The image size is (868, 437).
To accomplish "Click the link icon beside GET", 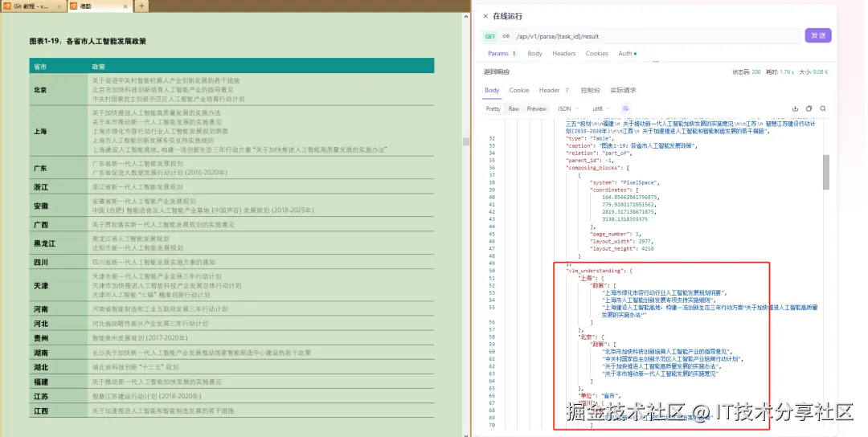I will [x=506, y=36].
